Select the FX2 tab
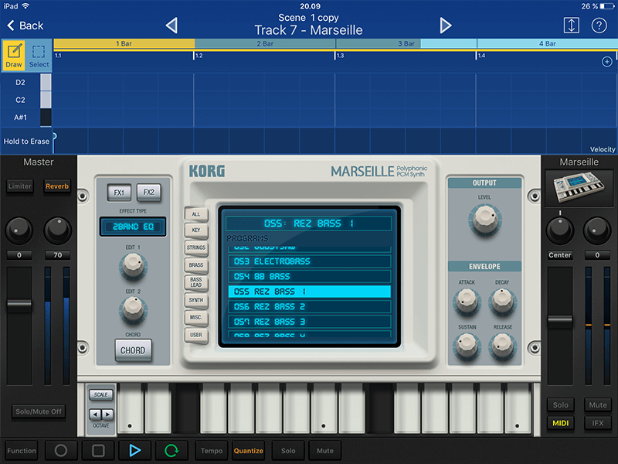 (148, 193)
